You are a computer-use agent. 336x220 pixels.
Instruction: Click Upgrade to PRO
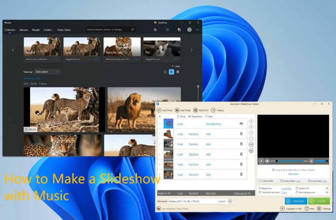coord(291,209)
